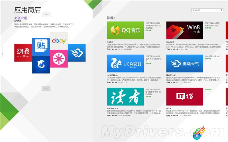Screen dimensions: 228x142
Task: Click 不感兴趣 beside 墨迹天气
Action: (x=208, y=59)
